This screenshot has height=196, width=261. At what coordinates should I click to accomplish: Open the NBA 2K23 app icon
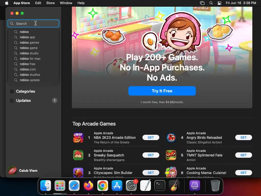[x=78, y=138]
